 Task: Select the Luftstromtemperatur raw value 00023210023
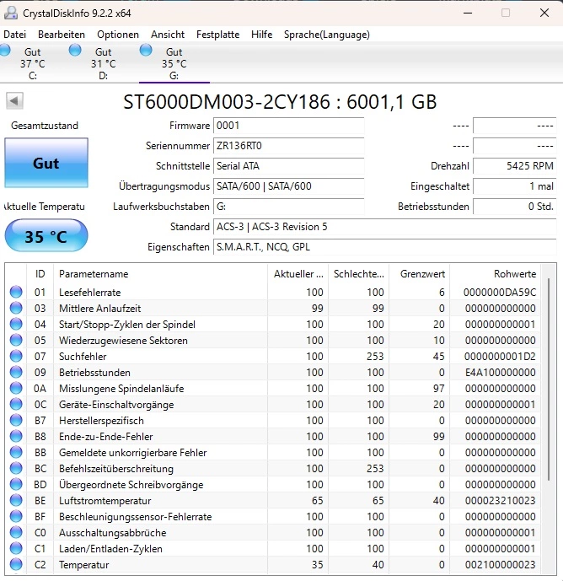[501, 501]
